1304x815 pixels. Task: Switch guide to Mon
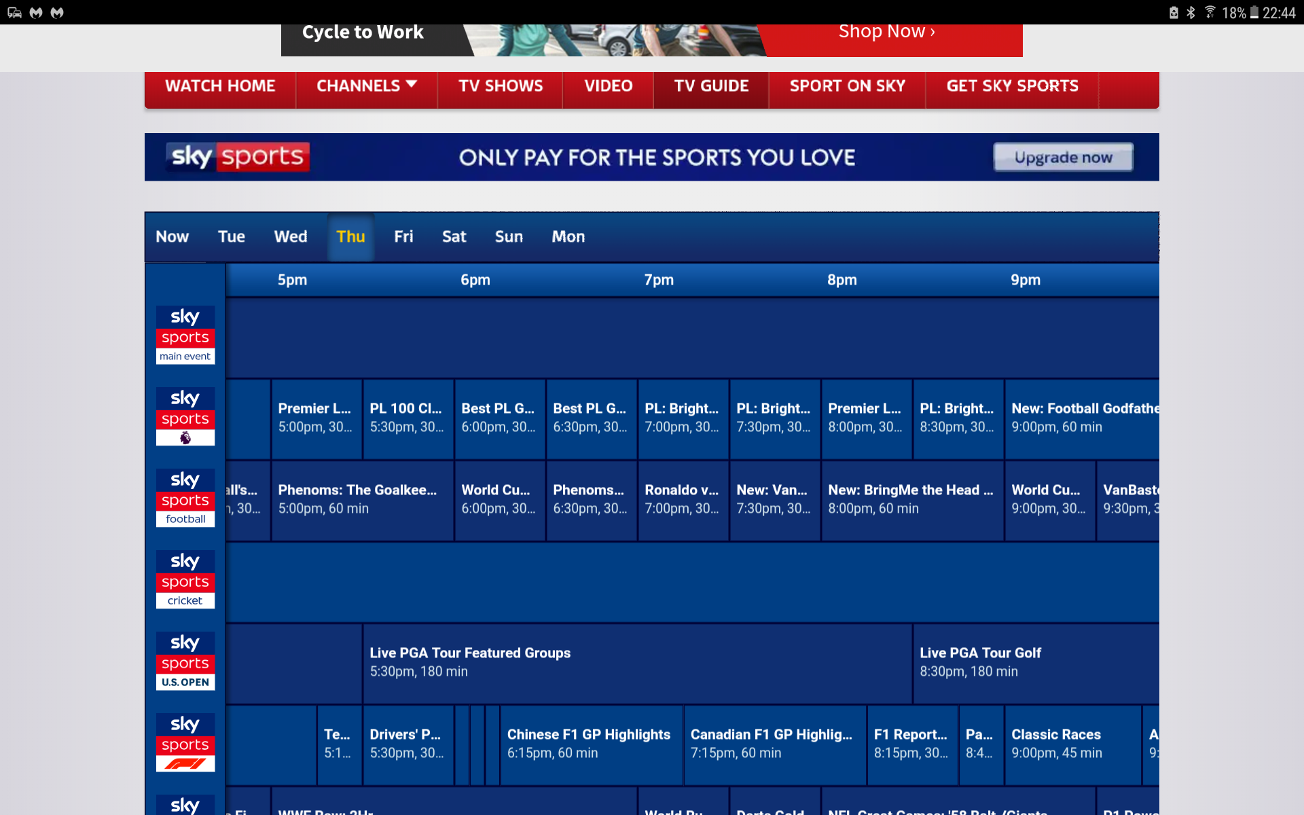[568, 237]
